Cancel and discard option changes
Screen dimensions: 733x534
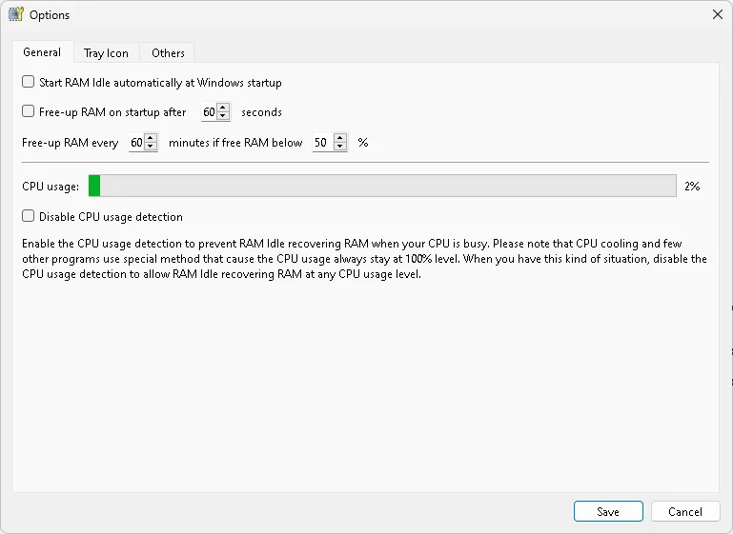684,511
